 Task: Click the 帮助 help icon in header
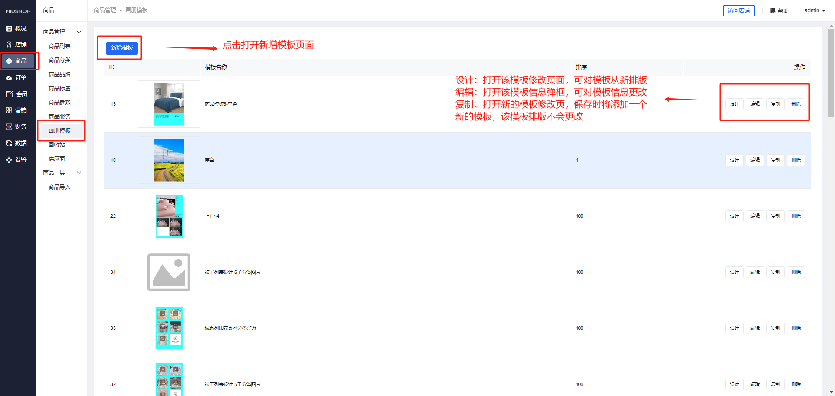[x=773, y=11]
